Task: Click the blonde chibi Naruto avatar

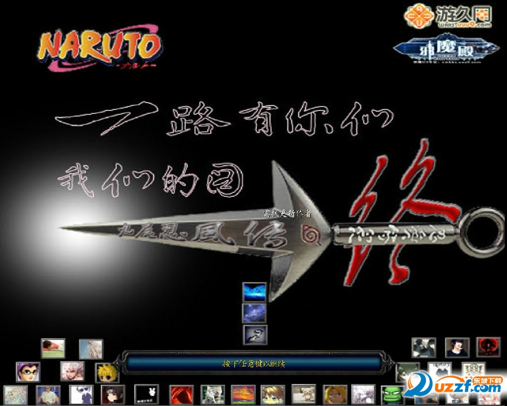Action: [107, 373]
